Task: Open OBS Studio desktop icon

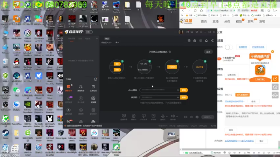Action: point(5,106)
